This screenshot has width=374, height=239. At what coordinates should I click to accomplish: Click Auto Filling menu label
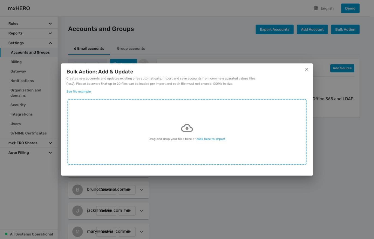[x=19, y=153]
